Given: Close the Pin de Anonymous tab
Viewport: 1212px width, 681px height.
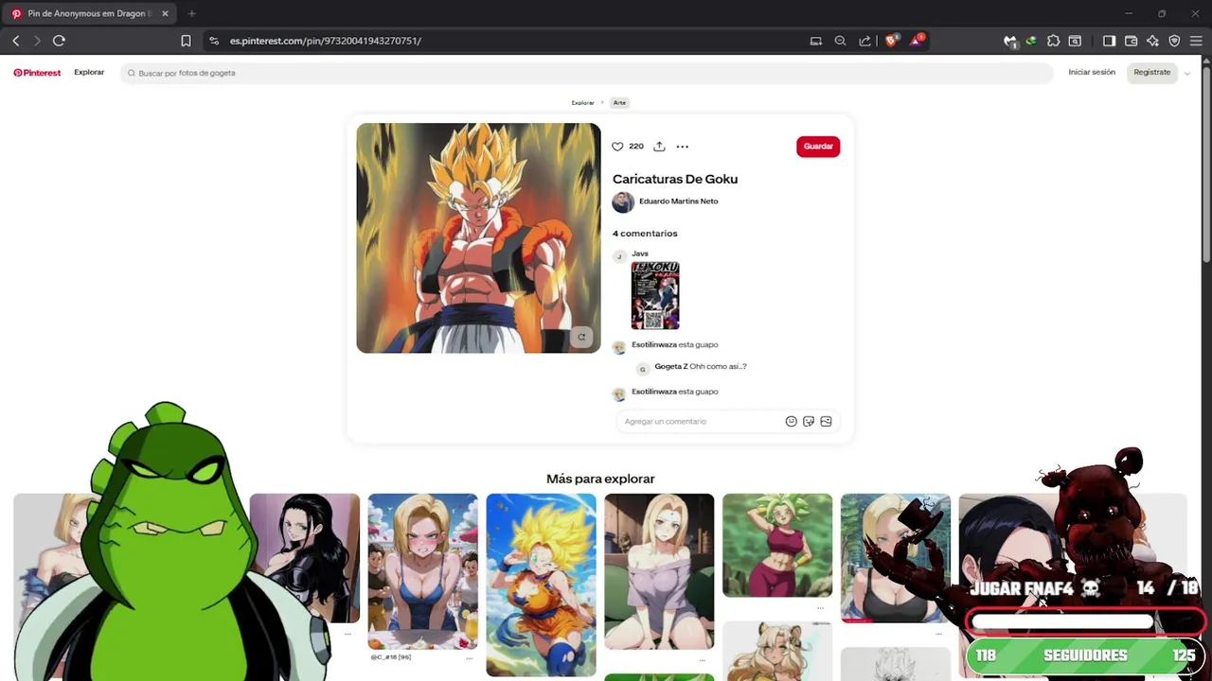Looking at the screenshot, I should point(165,13).
